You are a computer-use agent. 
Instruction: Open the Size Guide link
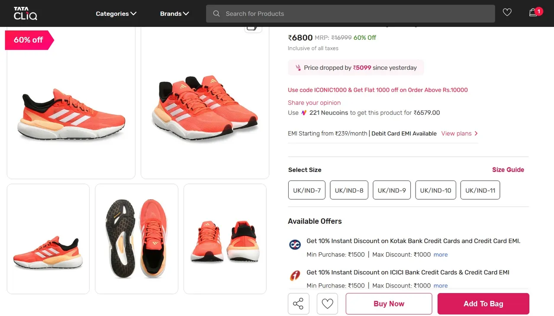508,170
